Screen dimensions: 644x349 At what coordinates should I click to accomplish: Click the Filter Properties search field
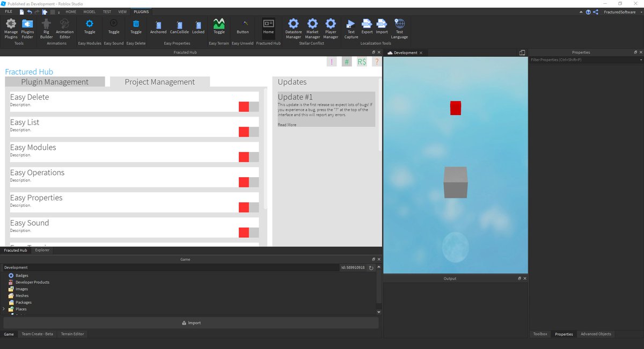coord(583,60)
